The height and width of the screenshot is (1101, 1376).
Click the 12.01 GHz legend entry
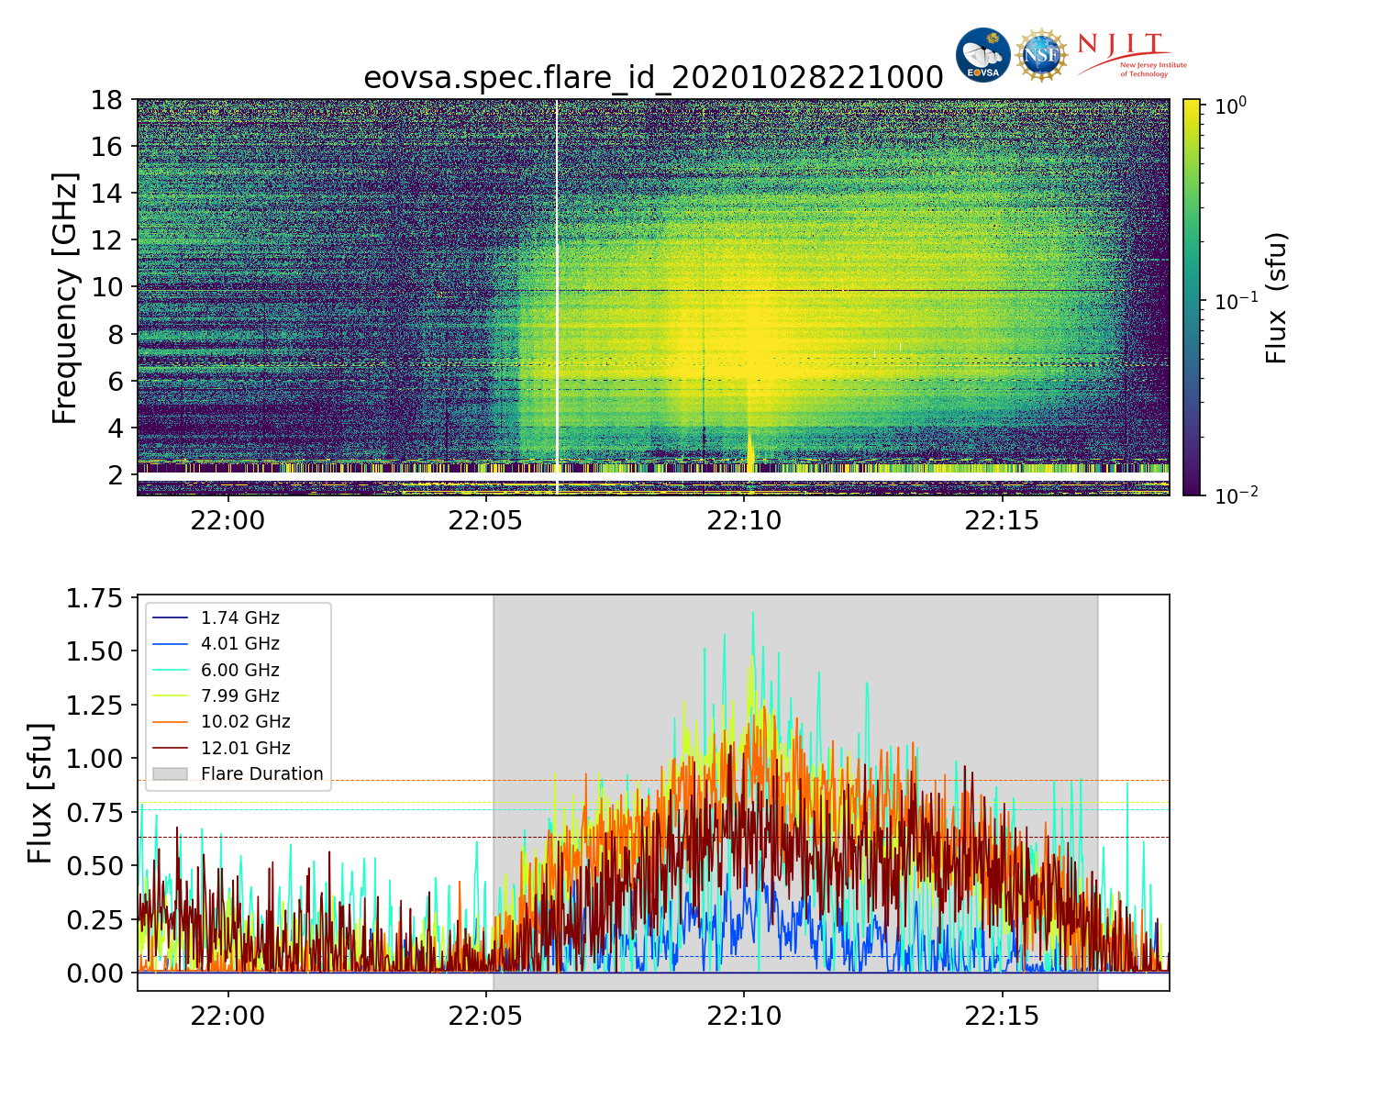click(x=245, y=749)
